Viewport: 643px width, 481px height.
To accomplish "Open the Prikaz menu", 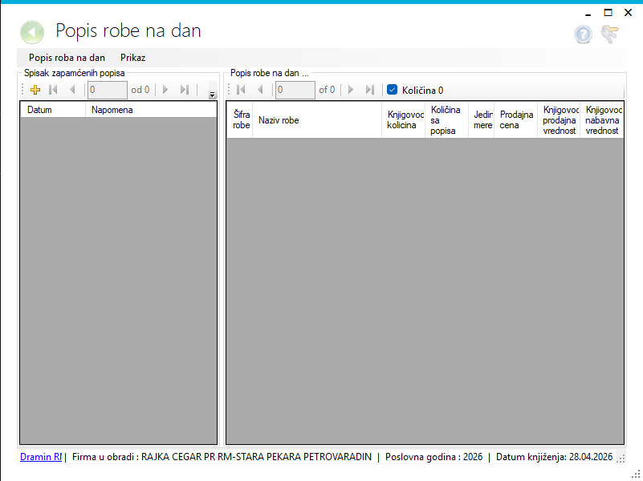I will click(133, 58).
